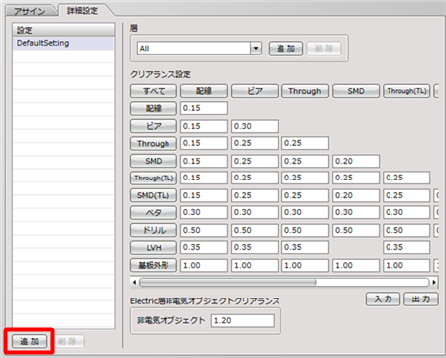The width and height of the screenshot is (446, 358).
Task: Click the 設定 list column header
Action: tap(63, 30)
